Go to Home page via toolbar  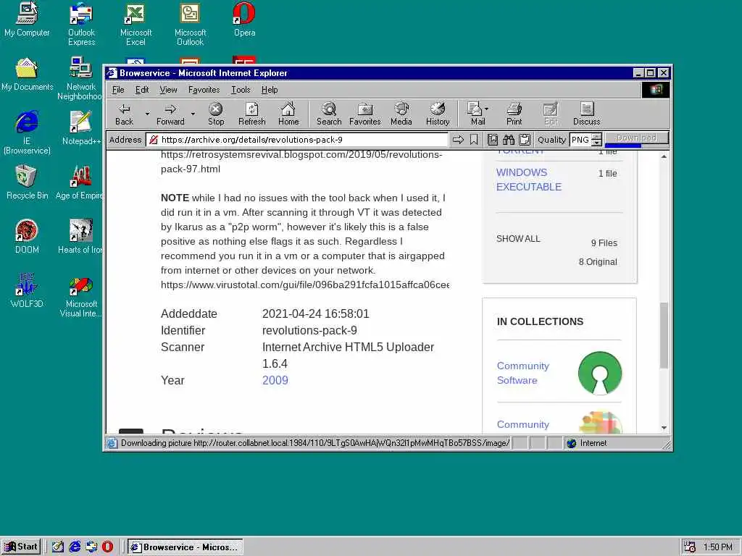click(x=288, y=114)
